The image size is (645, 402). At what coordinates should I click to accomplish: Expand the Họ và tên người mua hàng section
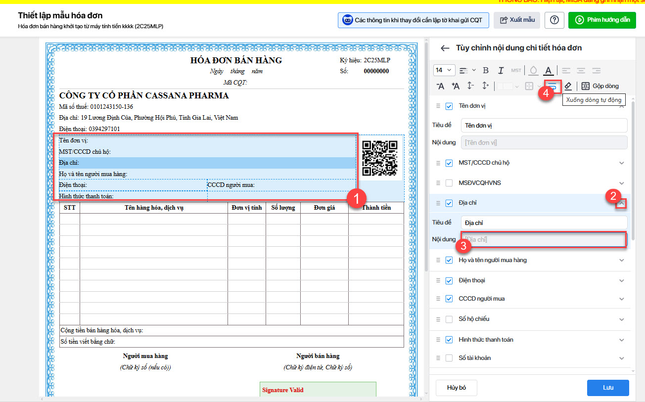tap(622, 260)
